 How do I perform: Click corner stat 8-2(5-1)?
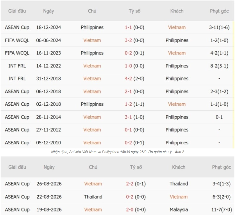click(x=219, y=66)
